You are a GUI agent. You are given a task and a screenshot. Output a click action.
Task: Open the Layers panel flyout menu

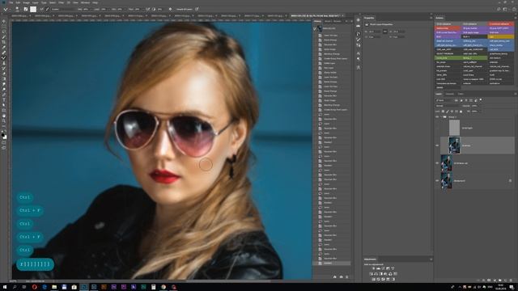point(516,94)
